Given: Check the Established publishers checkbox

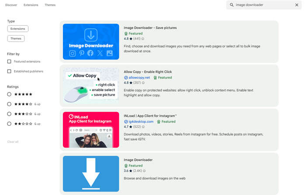Looking at the screenshot, I should (x=9, y=71).
